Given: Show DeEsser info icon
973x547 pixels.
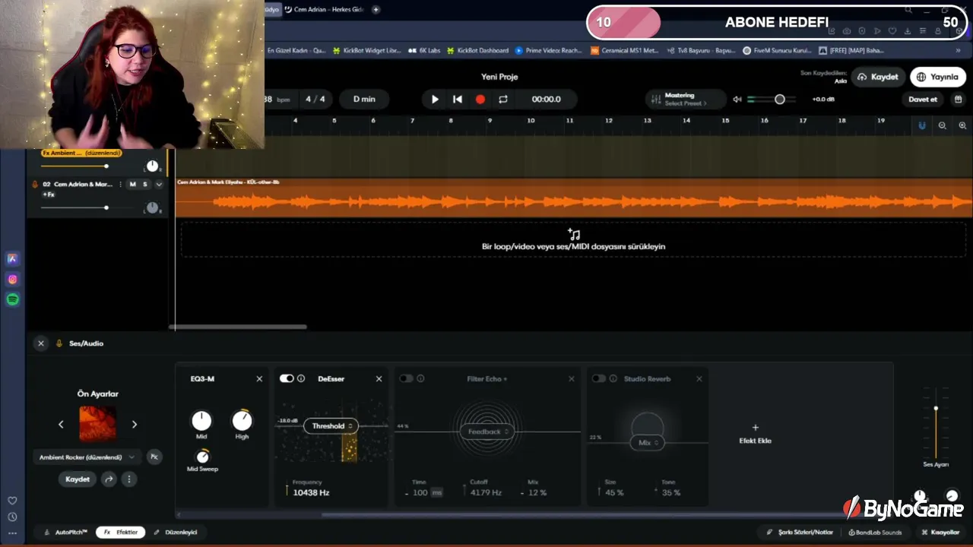Looking at the screenshot, I should 301,378.
